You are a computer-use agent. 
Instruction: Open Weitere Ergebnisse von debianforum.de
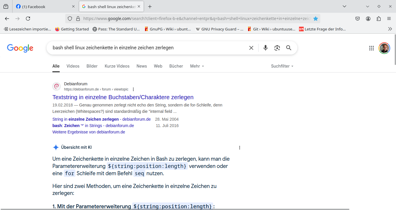coord(89,132)
